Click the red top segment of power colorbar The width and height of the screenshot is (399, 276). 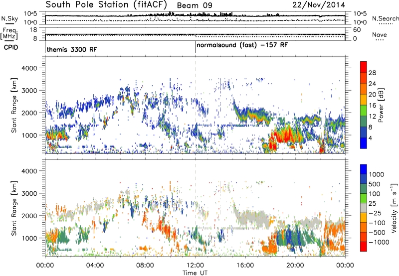[x=364, y=67]
